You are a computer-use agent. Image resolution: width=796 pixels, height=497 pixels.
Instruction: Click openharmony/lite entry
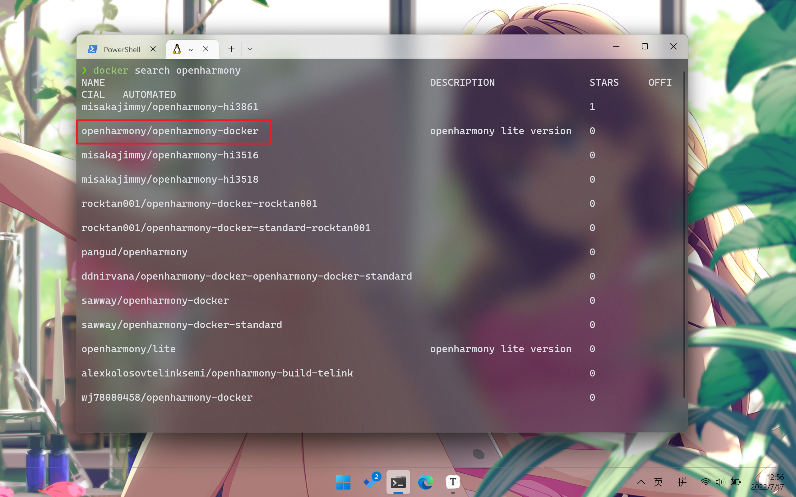coord(128,349)
